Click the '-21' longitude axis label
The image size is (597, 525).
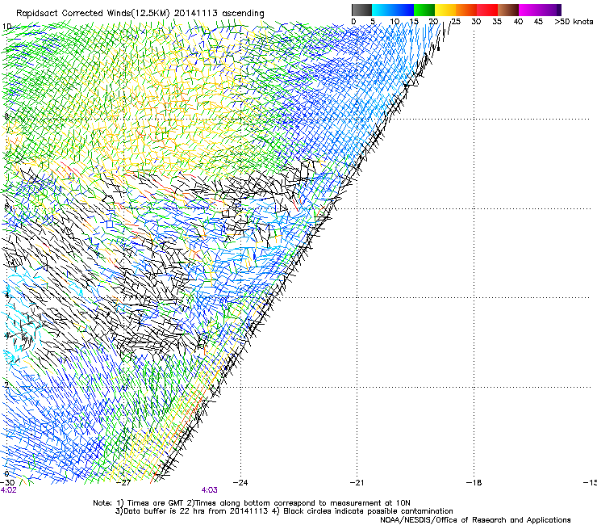[x=357, y=483]
